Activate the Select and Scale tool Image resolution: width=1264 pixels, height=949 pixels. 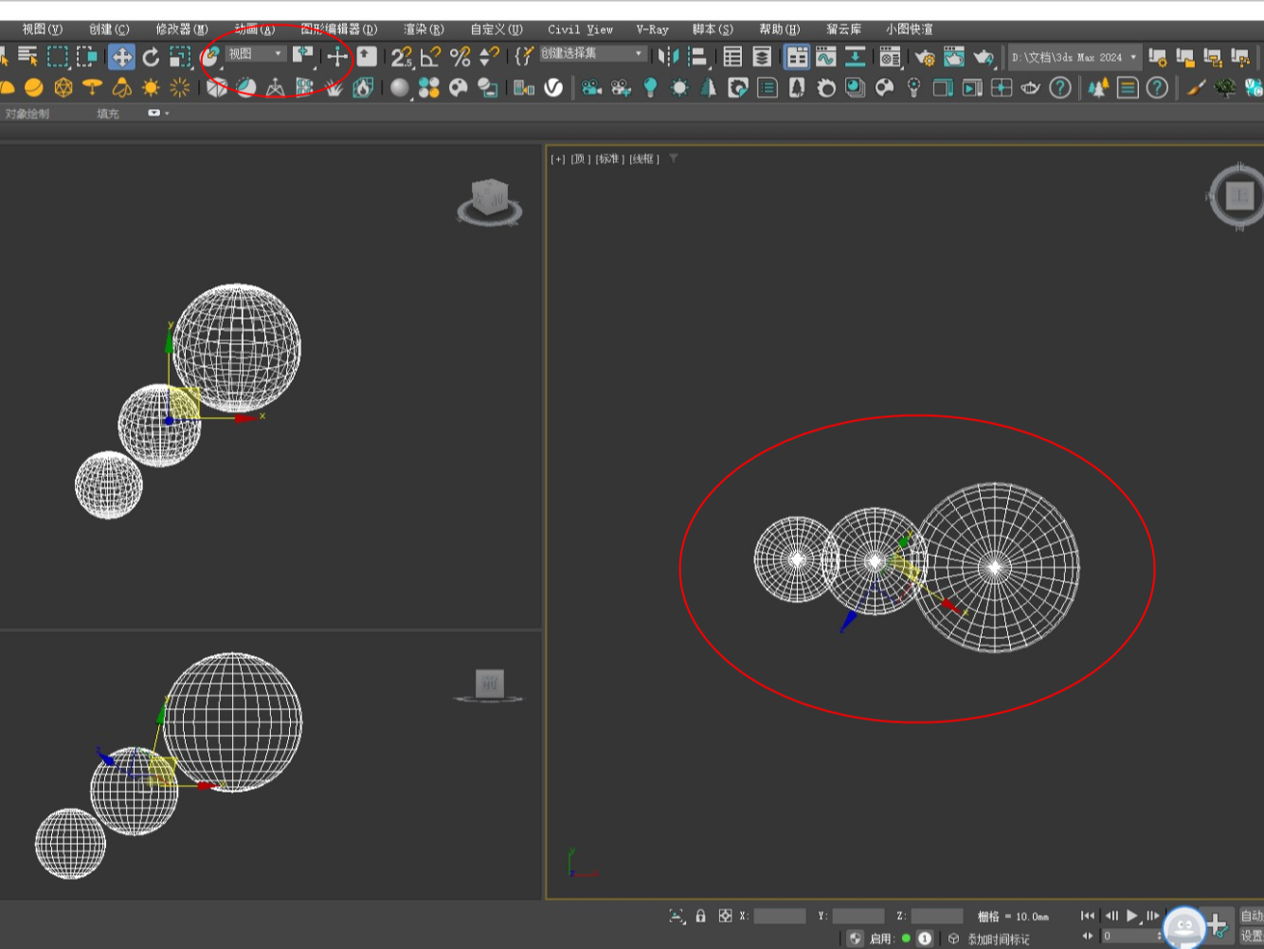179,57
